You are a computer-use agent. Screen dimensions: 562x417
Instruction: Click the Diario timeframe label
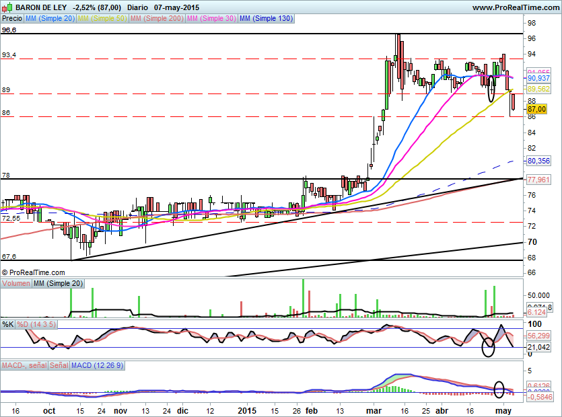137,7
